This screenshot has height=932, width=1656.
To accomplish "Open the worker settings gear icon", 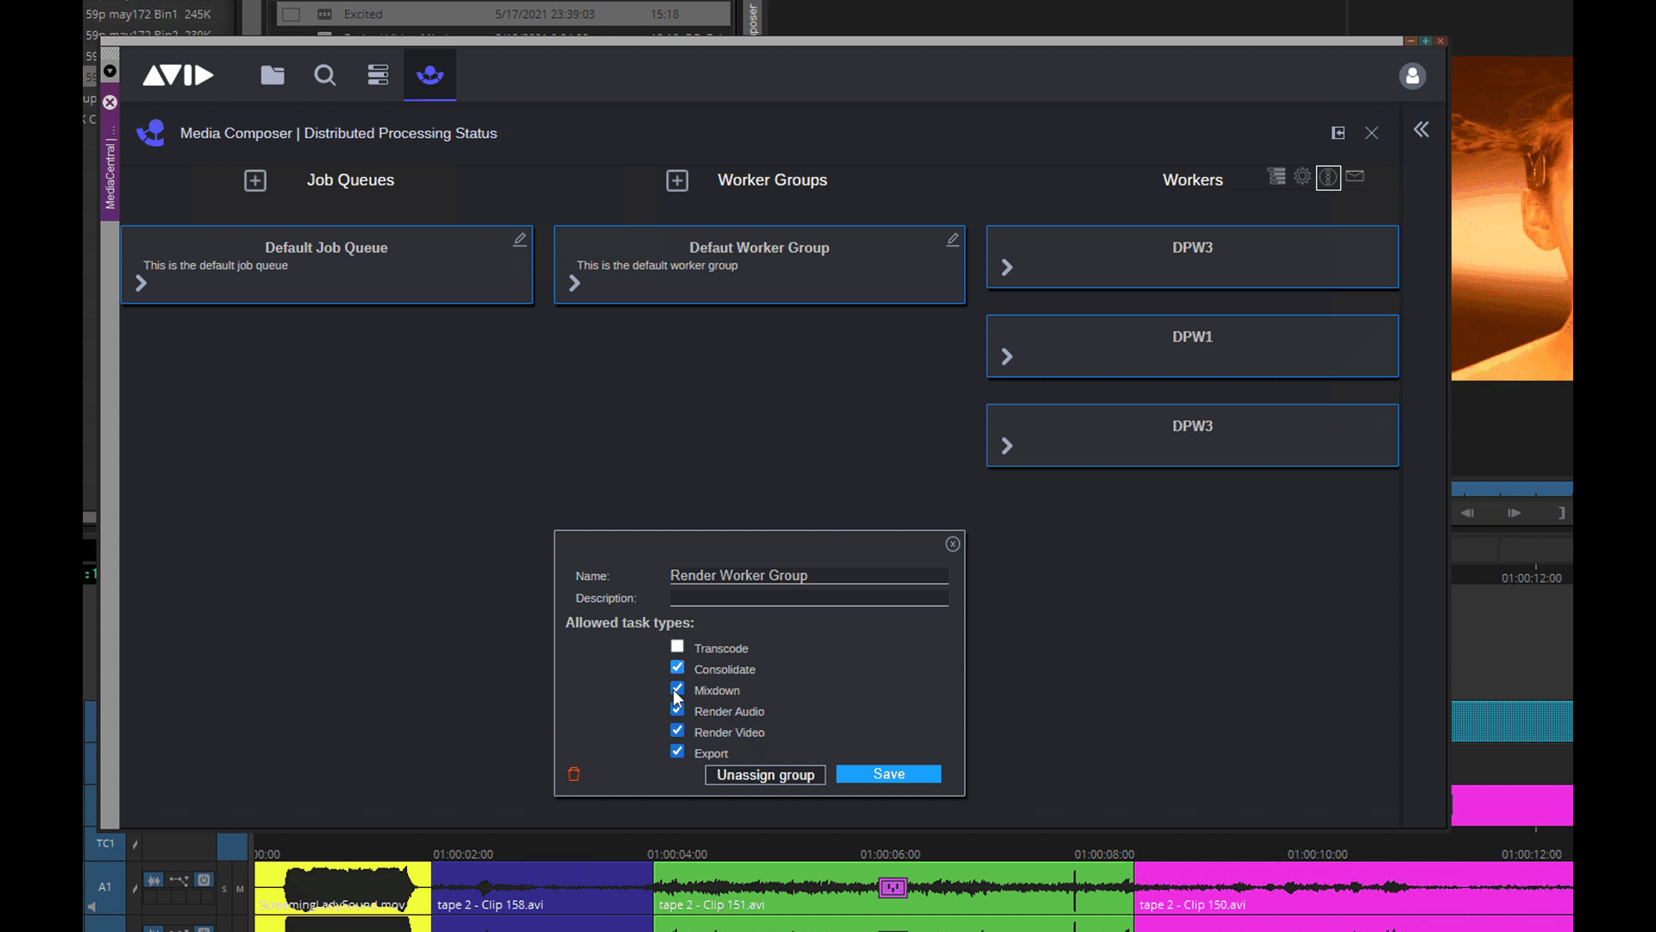I will [x=1302, y=176].
